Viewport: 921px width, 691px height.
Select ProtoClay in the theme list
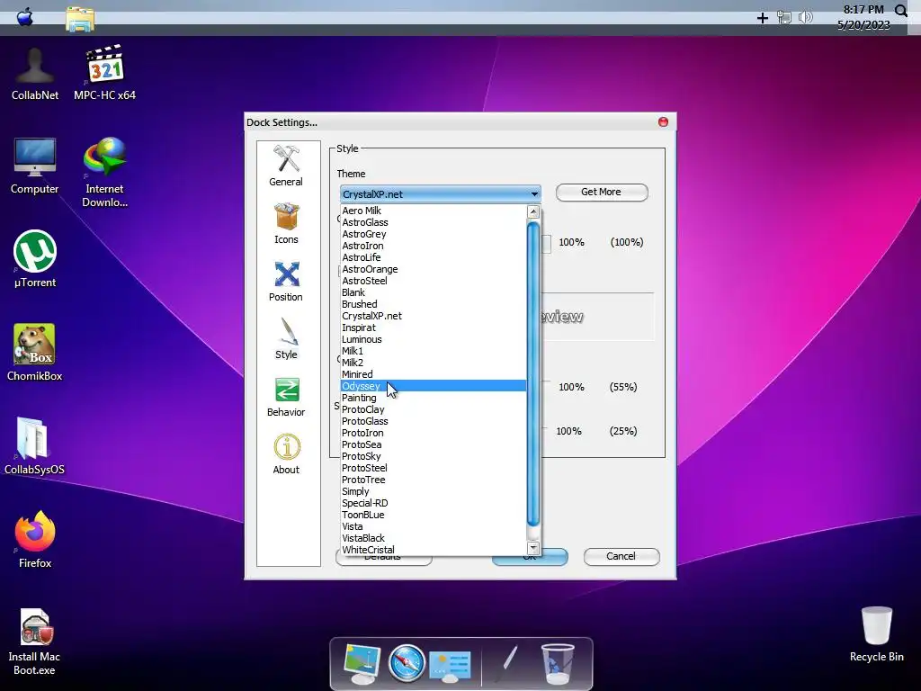tap(434, 409)
